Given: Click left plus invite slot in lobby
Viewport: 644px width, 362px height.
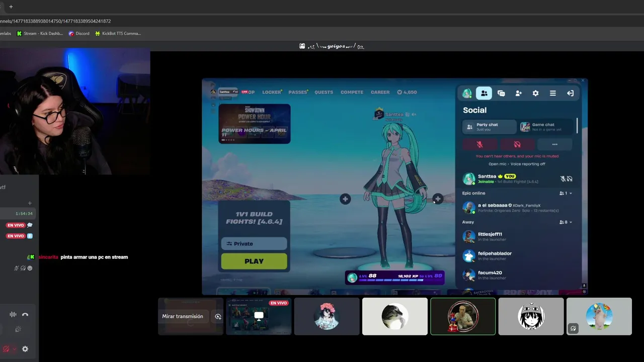Looking at the screenshot, I should (345, 199).
